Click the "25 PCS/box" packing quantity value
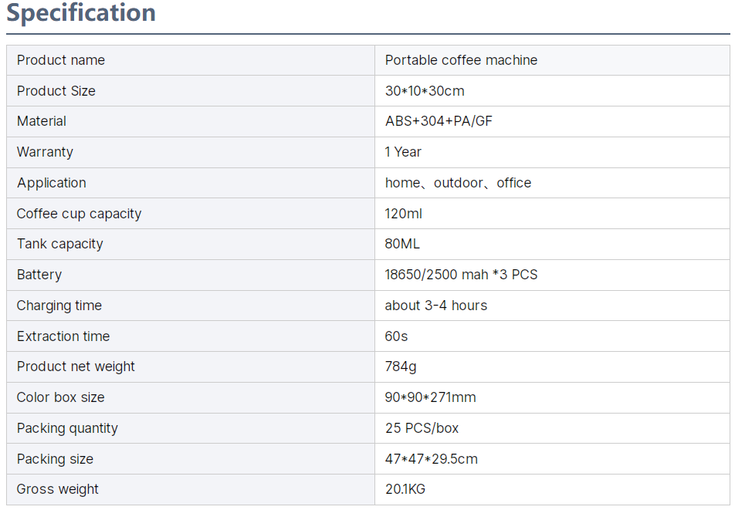 422,428
